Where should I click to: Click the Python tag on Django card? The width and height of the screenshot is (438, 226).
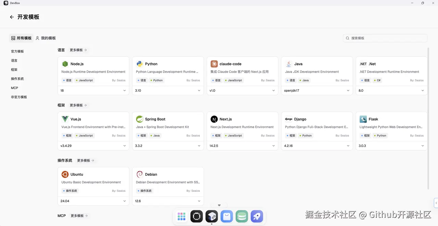pos(305,136)
